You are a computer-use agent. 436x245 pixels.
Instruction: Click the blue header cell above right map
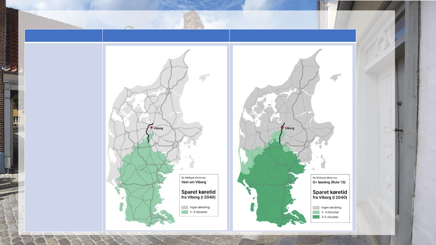(292, 36)
